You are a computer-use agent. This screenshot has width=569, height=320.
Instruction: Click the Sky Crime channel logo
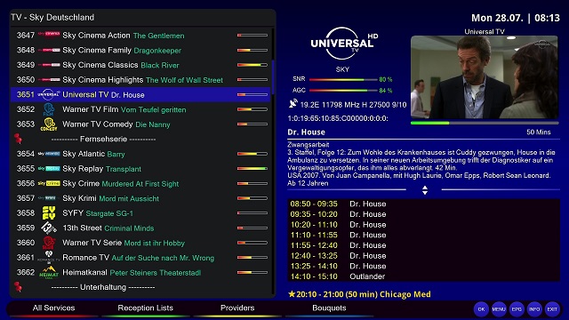coord(49,184)
